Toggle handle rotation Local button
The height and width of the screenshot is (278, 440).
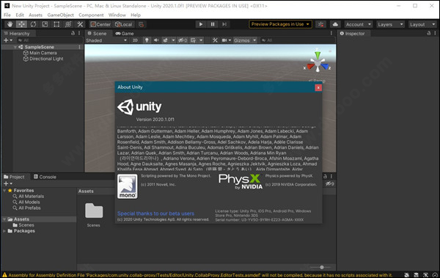(x=124, y=24)
